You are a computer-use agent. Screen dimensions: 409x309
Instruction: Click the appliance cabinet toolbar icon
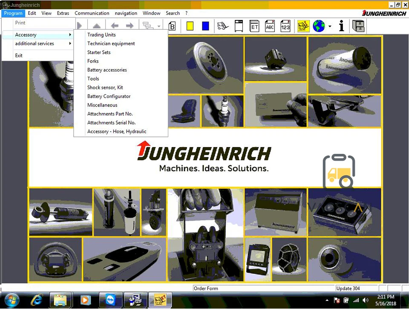239,26
